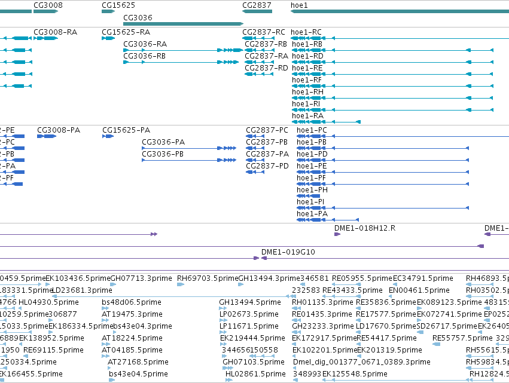The height and width of the screenshot is (383, 509).
Task: Click the CG3008-RA transcript label
Action: [55, 32]
